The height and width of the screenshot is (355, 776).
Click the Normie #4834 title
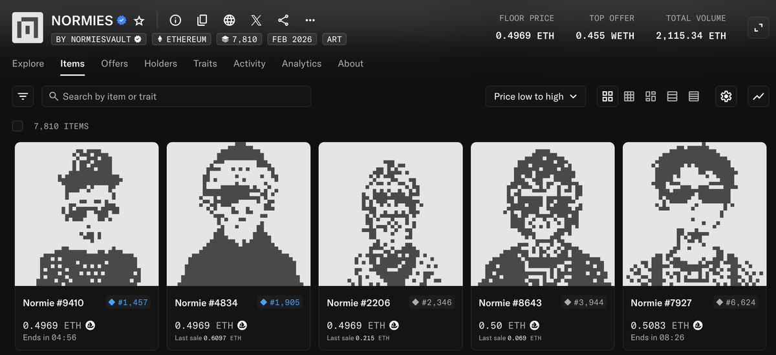pyautogui.click(x=205, y=303)
